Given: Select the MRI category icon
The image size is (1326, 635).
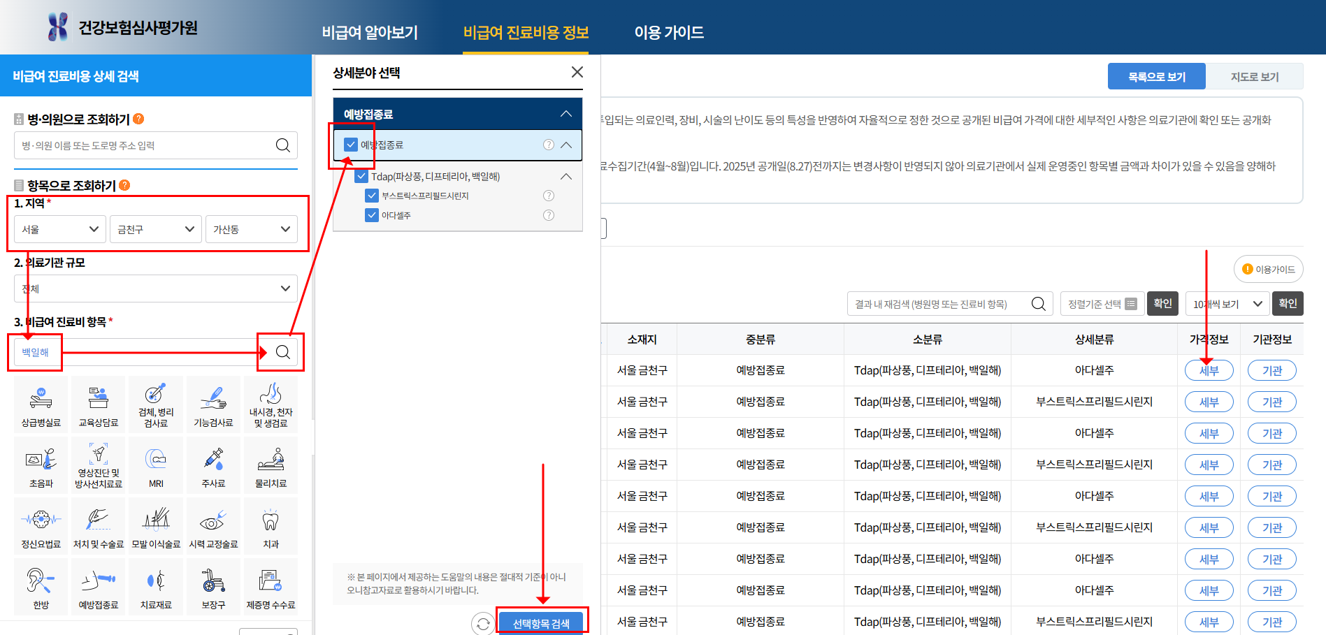Looking at the screenshot, I should click(x=156, y=465).
